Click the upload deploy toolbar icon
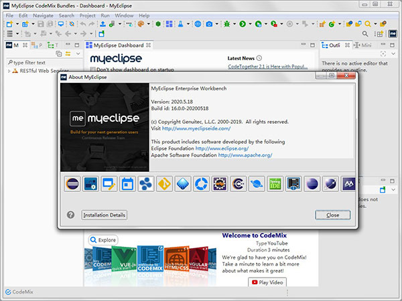402x301 pixels. click(x=103, y=24)
